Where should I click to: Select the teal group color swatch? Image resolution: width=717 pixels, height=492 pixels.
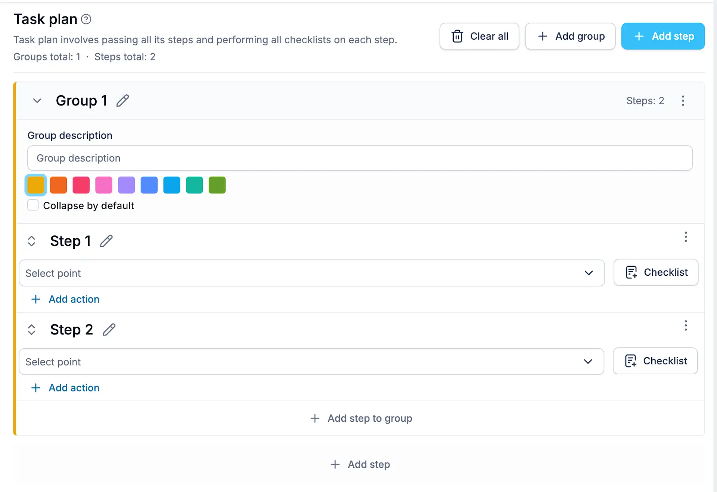[195, 185]
